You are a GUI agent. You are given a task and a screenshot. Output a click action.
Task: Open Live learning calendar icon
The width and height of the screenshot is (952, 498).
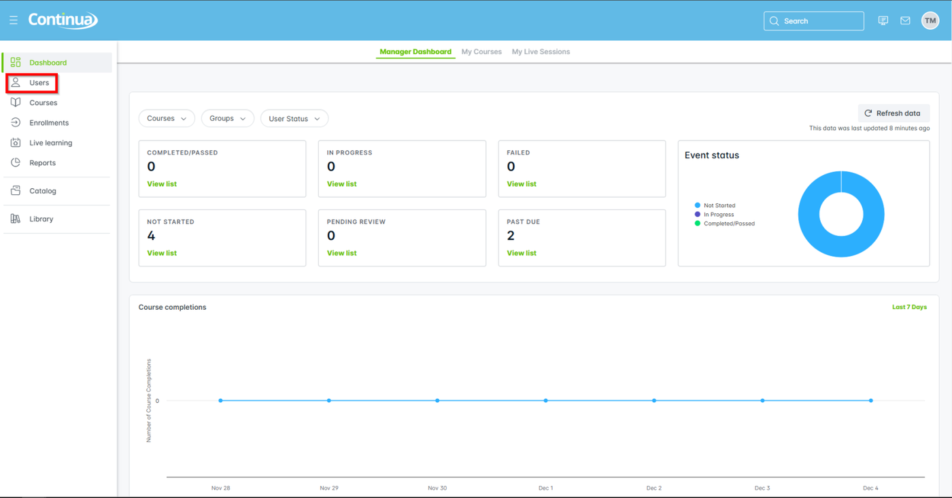(x=16, y=143)
